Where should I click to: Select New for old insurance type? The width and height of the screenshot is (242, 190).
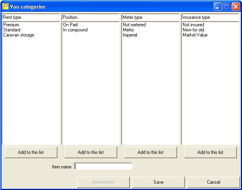tap(193, 30)
